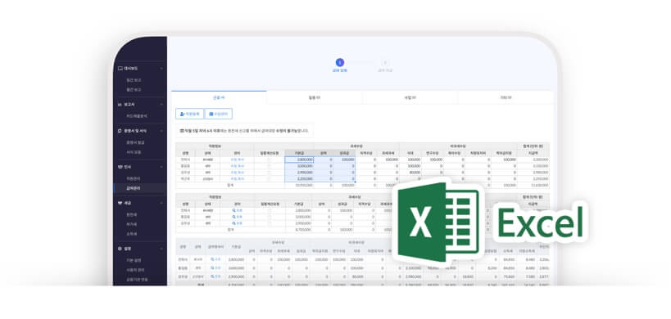The width and height of the screenshot is (671, 319).
Task: Switch to the 일용 tab
Action: (x=315, y=98)
